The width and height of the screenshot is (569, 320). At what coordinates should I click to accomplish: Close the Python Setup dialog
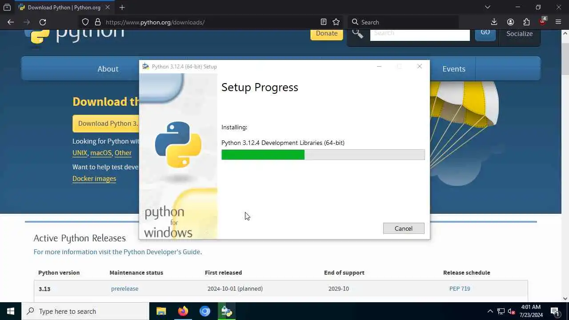(420, 66)
